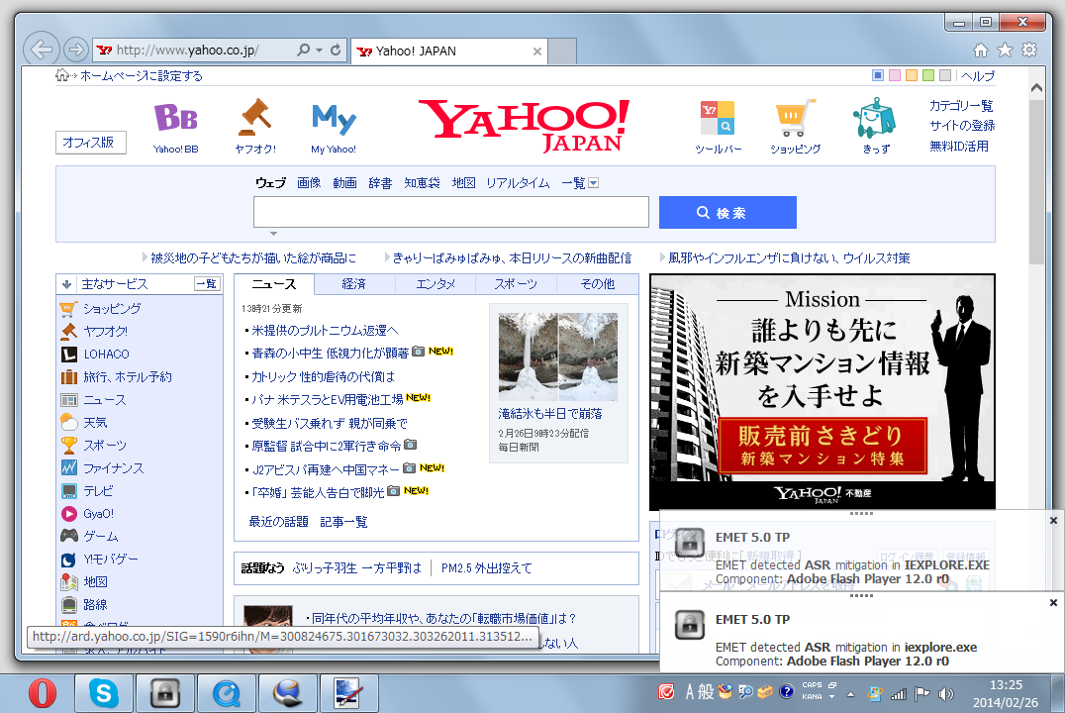The width and height of the screenshot is (1065, 713).
Task: Select 知恵袋 search category
Action: [x=422, y=183]
